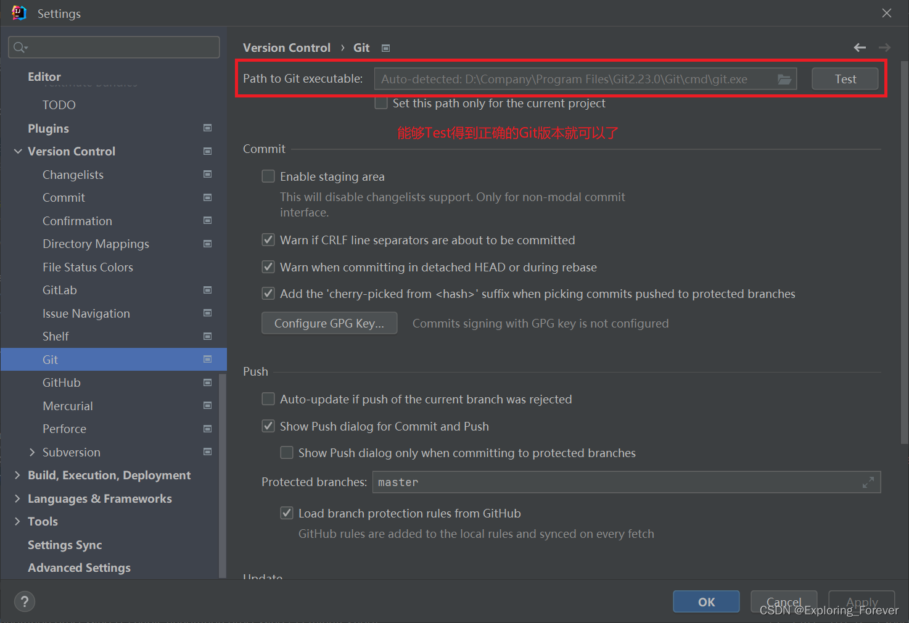This screenshot has height=623, width=909.
Task: Click project icon next to Mercurial
Action: point(208,405)
